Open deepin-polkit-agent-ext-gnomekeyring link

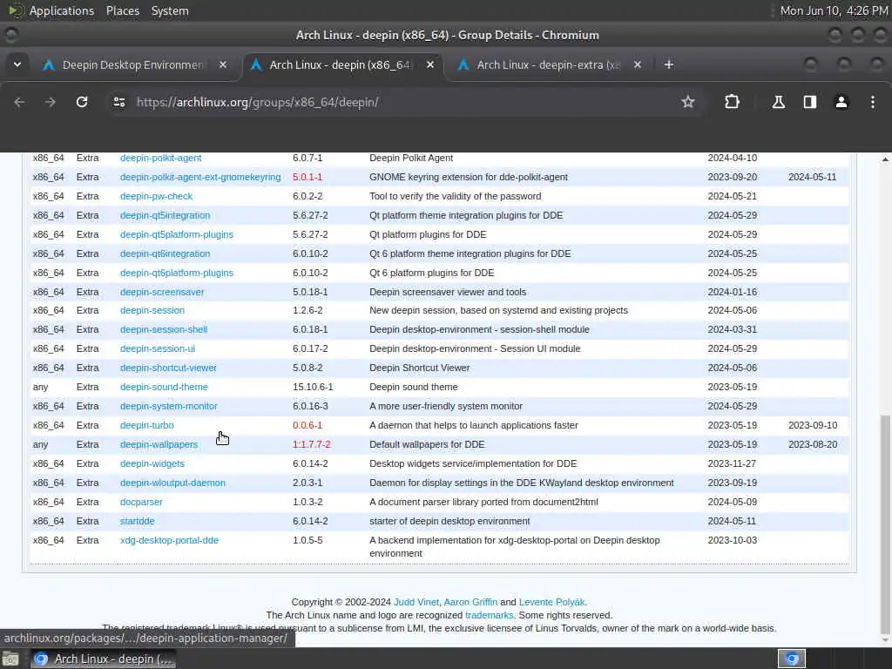(200, 177)
